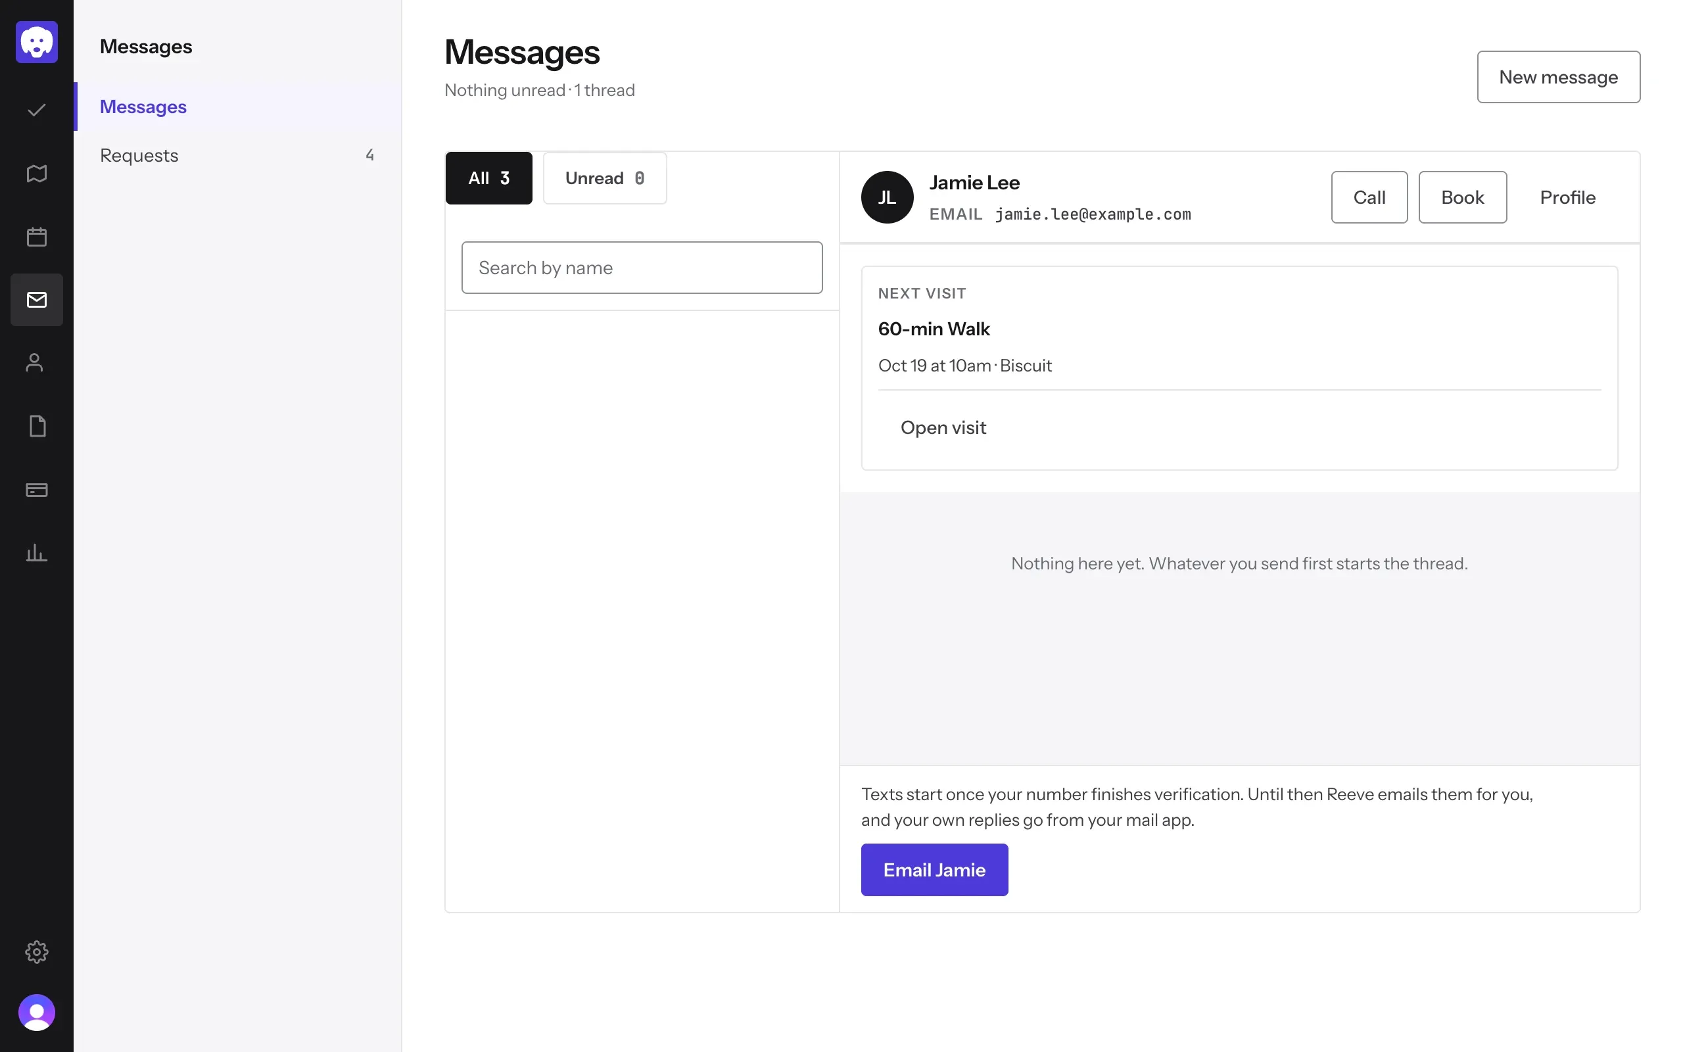The width and height of the screenshot is (1683, 1052).
Task: Switch to the All threads tab
Action: point(489,178)
